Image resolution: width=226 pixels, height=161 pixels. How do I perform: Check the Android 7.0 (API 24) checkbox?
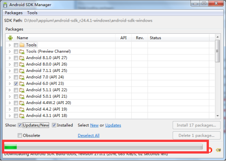(x=16, y=77)
